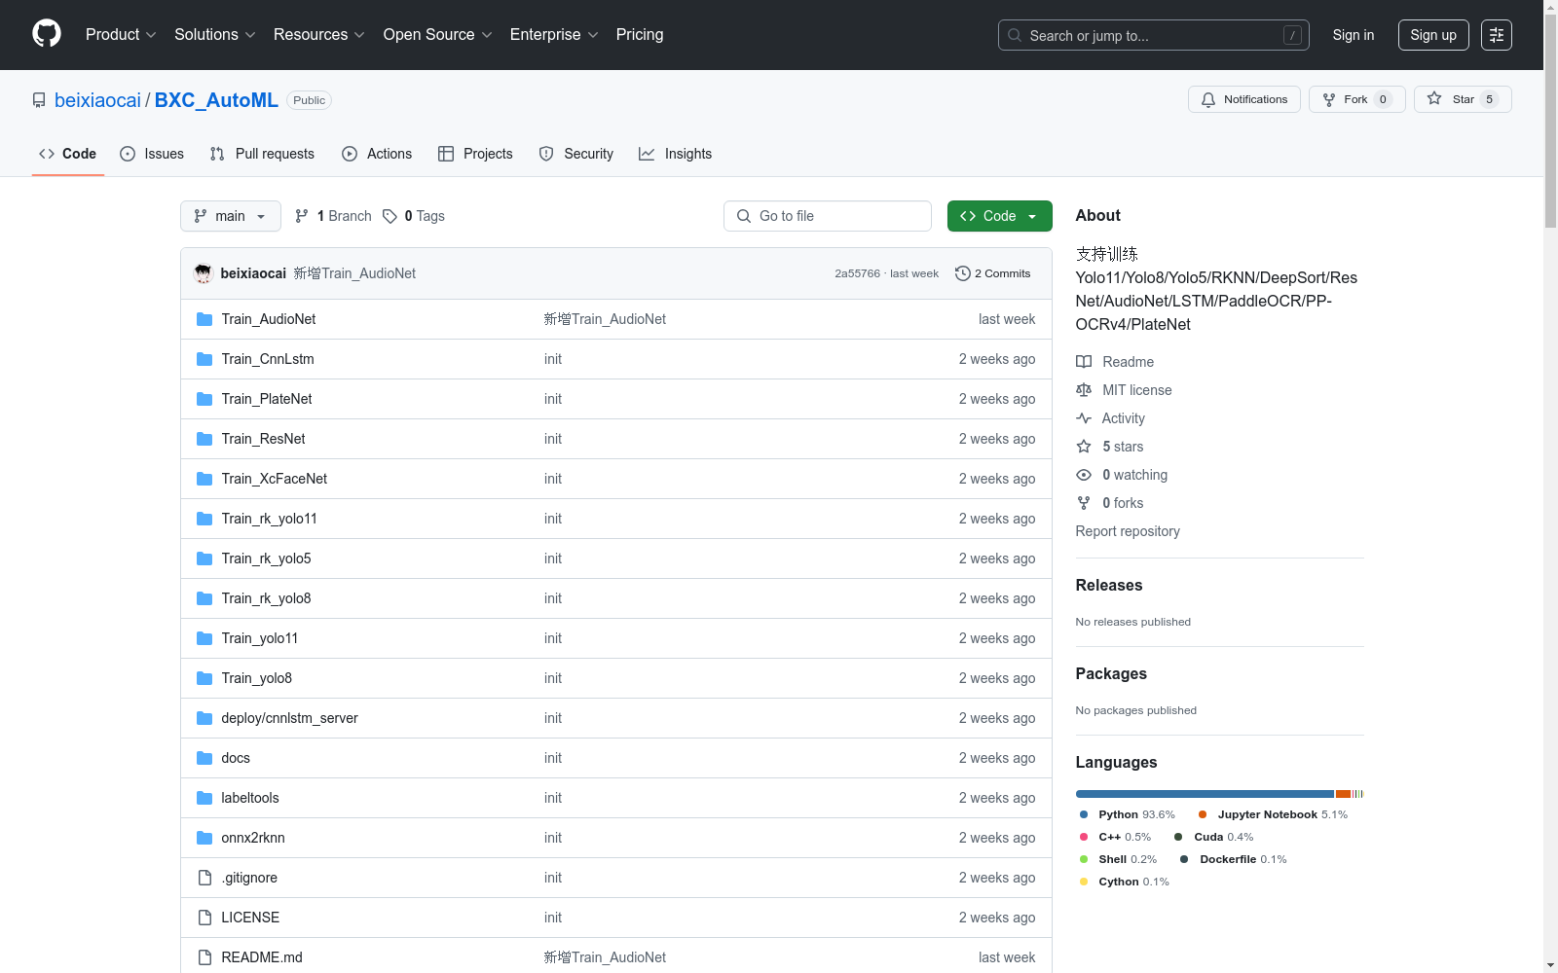Click the Train_PlateNet folder icon
Screen dimensions: 1558x973
coord(204,399)
